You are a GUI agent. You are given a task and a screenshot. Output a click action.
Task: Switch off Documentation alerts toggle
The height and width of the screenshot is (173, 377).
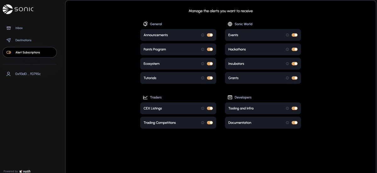click(294, 123)
